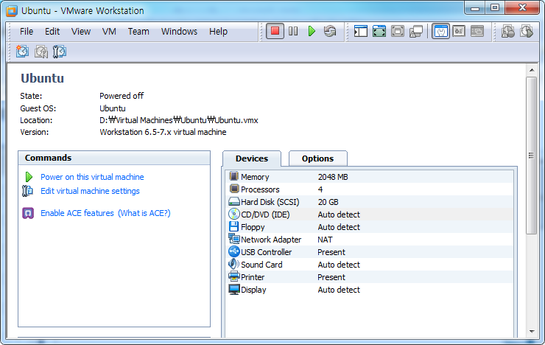The width and height of the screenshot is (545, 345).
Task: Open the Edit menu
Action: (52, 31)
